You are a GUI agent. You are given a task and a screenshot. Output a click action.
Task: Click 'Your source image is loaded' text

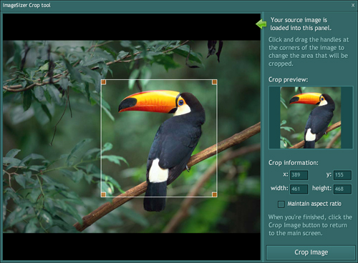coord(301,24)
